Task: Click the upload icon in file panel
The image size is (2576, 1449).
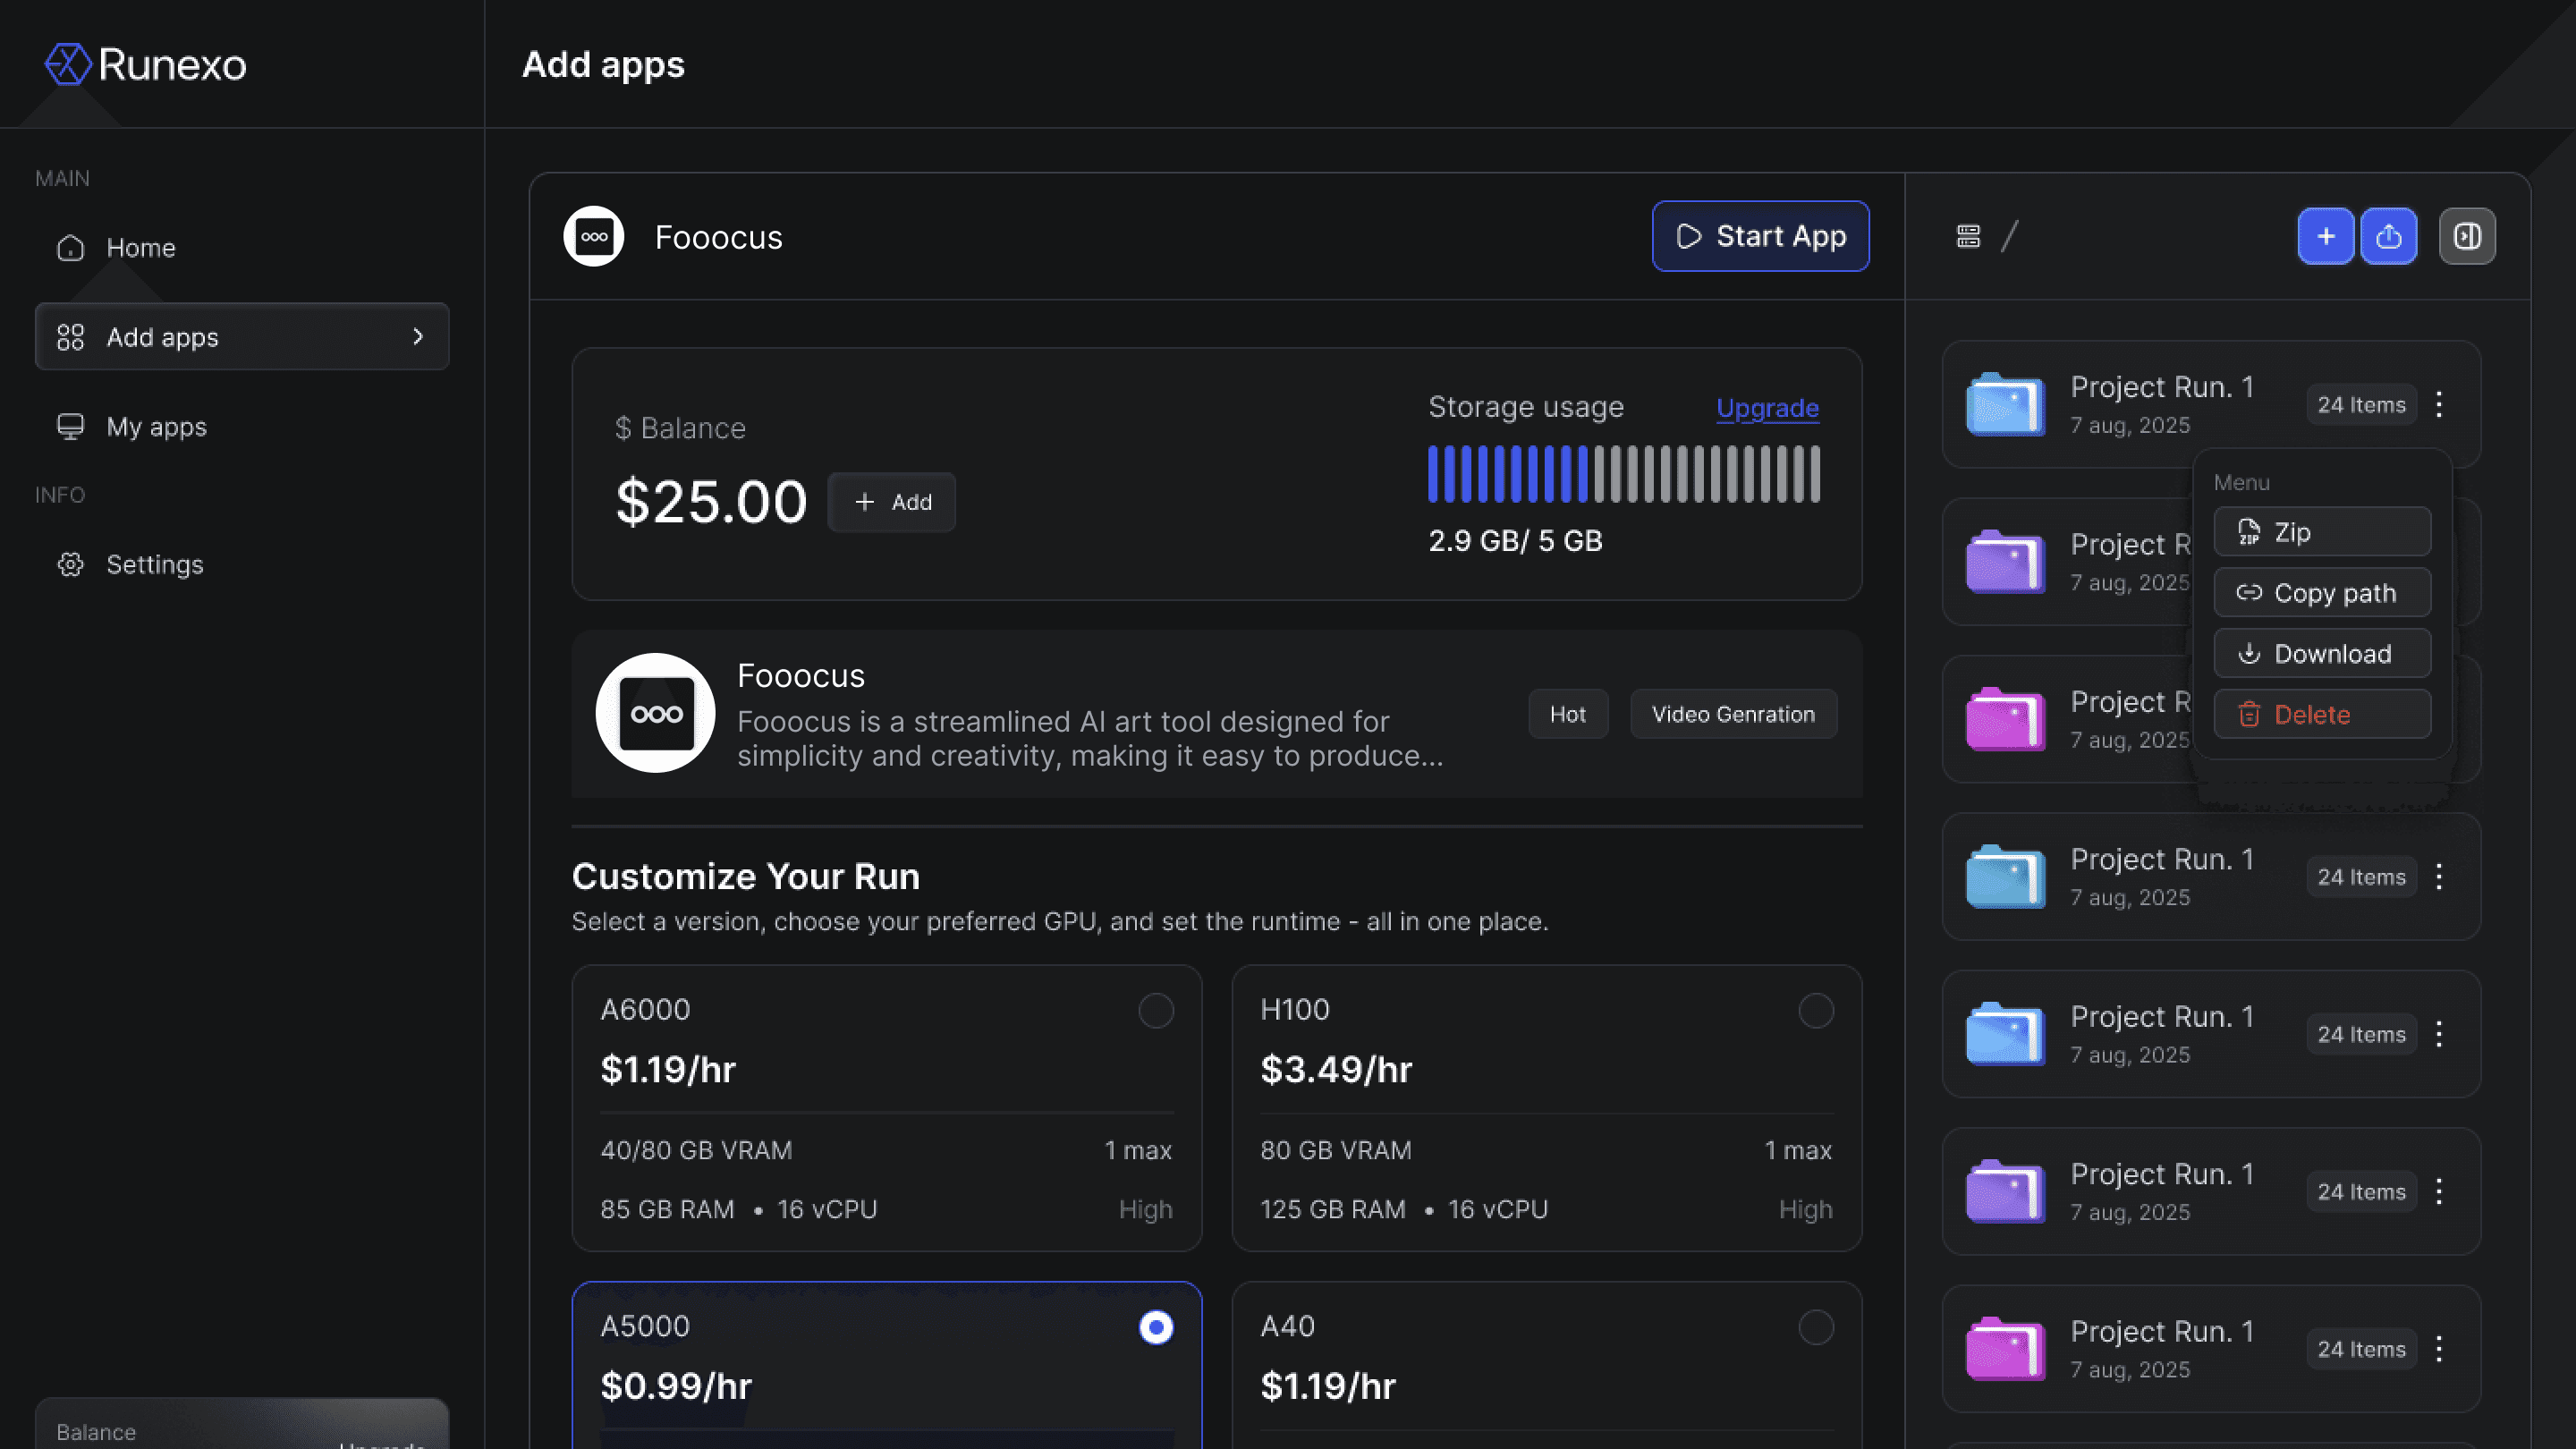Action: pyautogui.click(x=2388, y=237)
